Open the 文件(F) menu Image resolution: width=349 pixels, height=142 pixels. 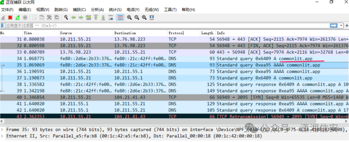(x=7, y=10)
